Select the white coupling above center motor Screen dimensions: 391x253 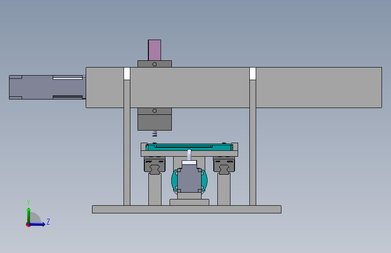189,163
